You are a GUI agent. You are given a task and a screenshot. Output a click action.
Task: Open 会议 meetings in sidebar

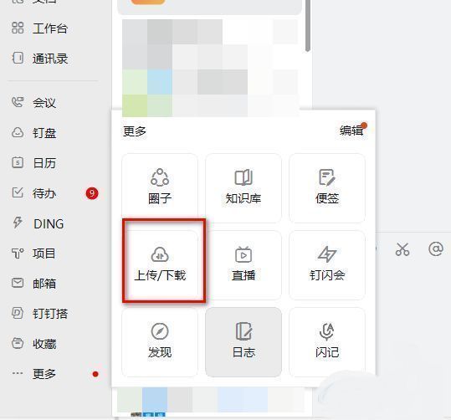(x=34, y=103)
